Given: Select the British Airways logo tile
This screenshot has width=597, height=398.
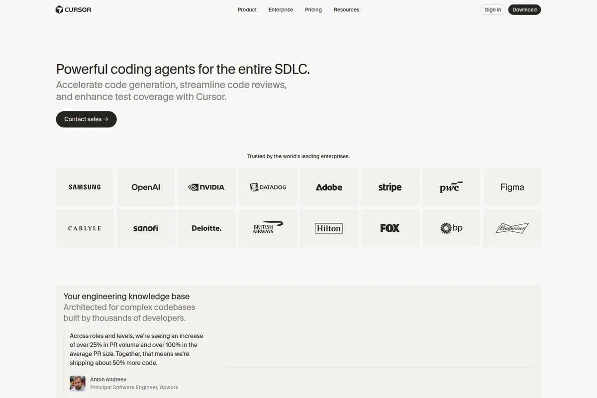Looking at the screenshot, I should (268, 228).
